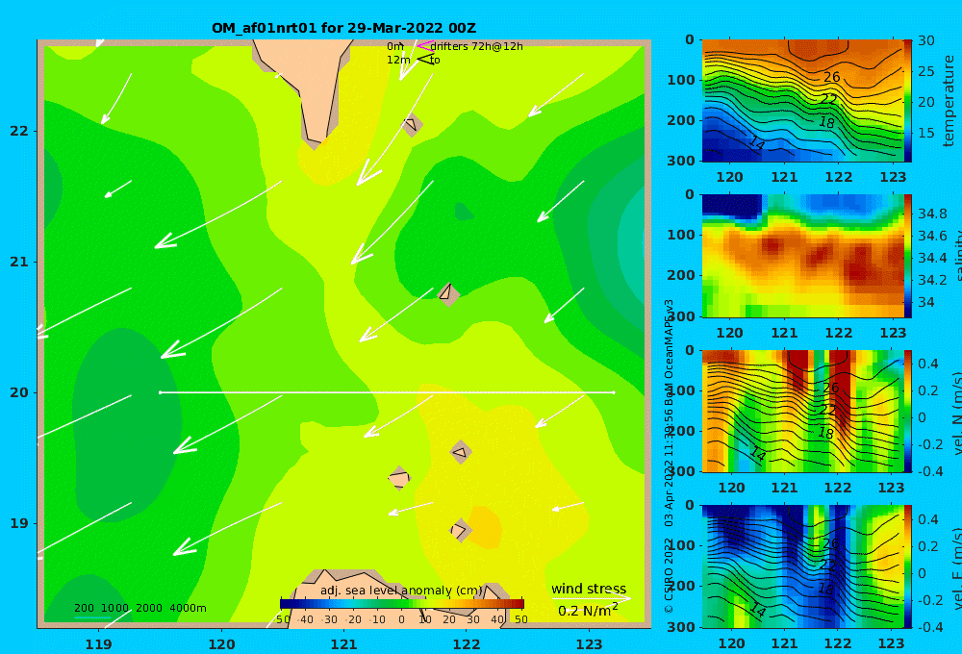Click the '12m' depth legend label
Screen dimensions: 962x654
(x=398, y=60)
